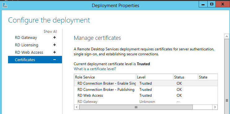Click the table's right scroll arrow
The height and width of the screenshot is (114, 230).
point(215,107)
